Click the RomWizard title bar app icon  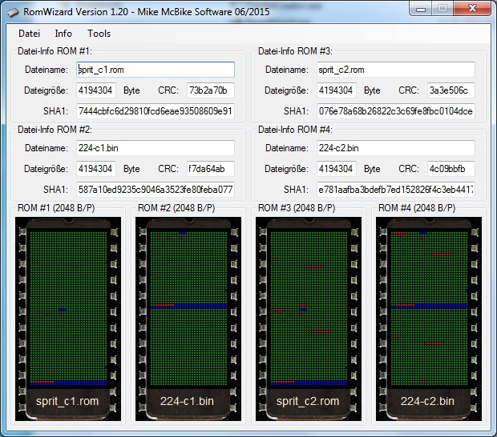click(10, 10)
